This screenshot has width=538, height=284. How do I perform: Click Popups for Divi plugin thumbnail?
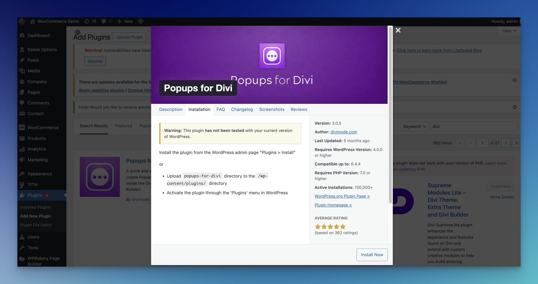point(100,177)
